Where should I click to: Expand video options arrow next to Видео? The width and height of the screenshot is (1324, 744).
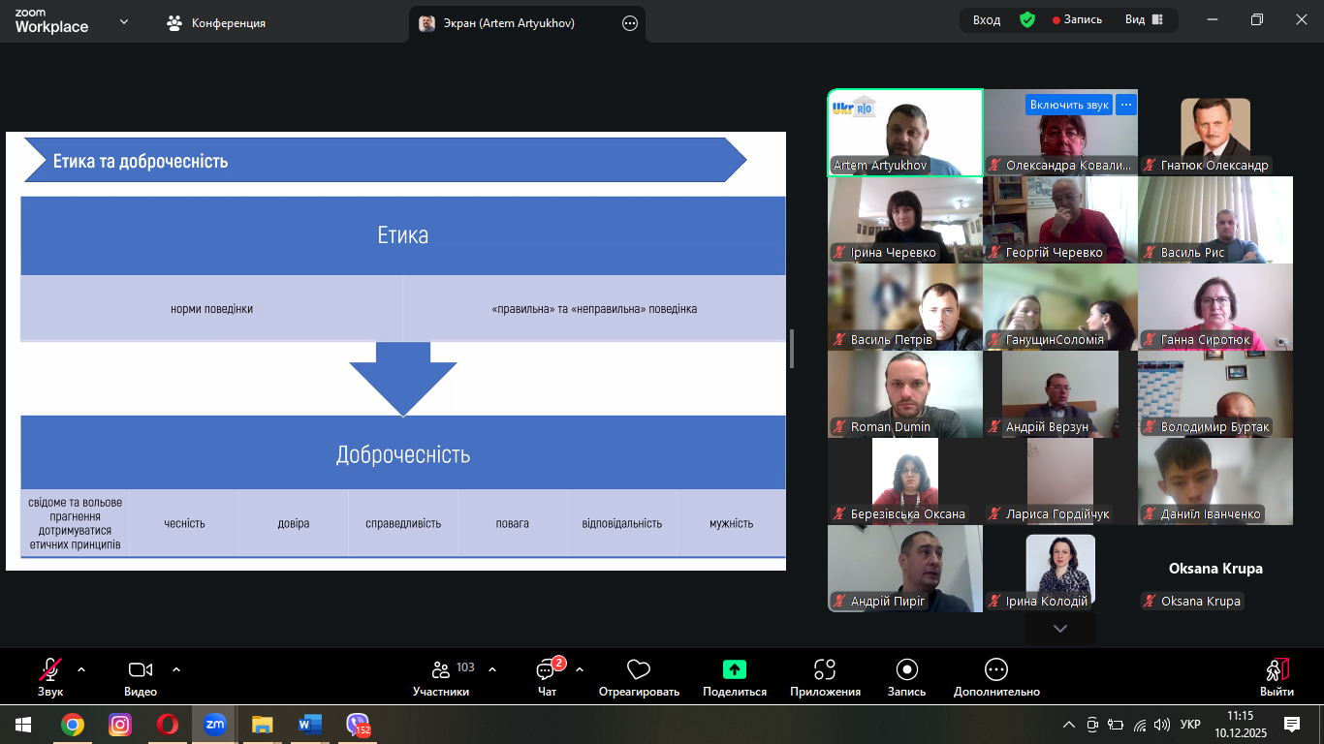click(x=176, y=669)
